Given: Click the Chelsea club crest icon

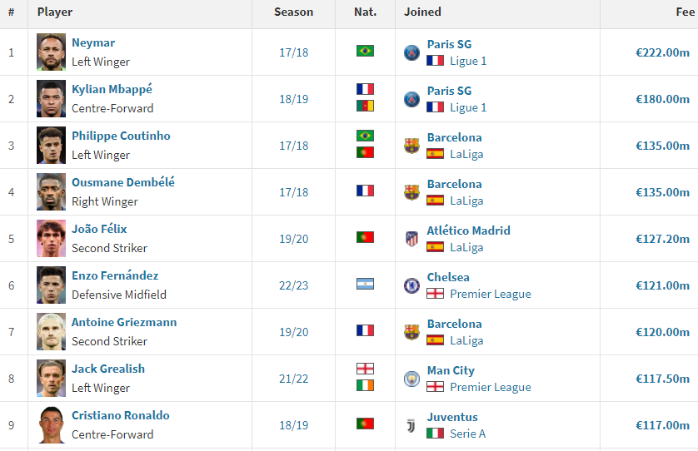Looking at the screenshot, I should [411, 285].
